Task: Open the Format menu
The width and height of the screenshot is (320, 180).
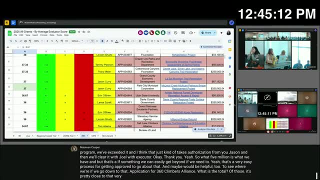Action: tap(43, 35)
